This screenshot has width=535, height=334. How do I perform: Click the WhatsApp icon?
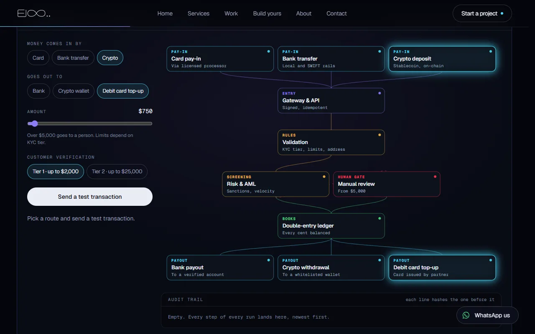pyautogui.click(x=466, y=315)
